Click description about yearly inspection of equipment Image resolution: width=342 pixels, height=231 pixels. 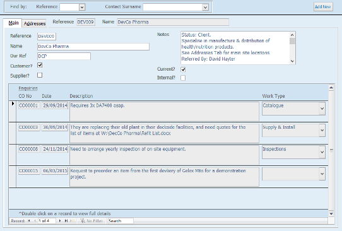[x=164, y=155]
